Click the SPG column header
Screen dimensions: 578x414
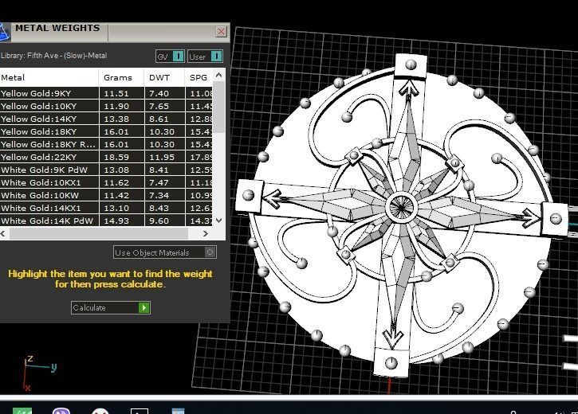[199, 78]
